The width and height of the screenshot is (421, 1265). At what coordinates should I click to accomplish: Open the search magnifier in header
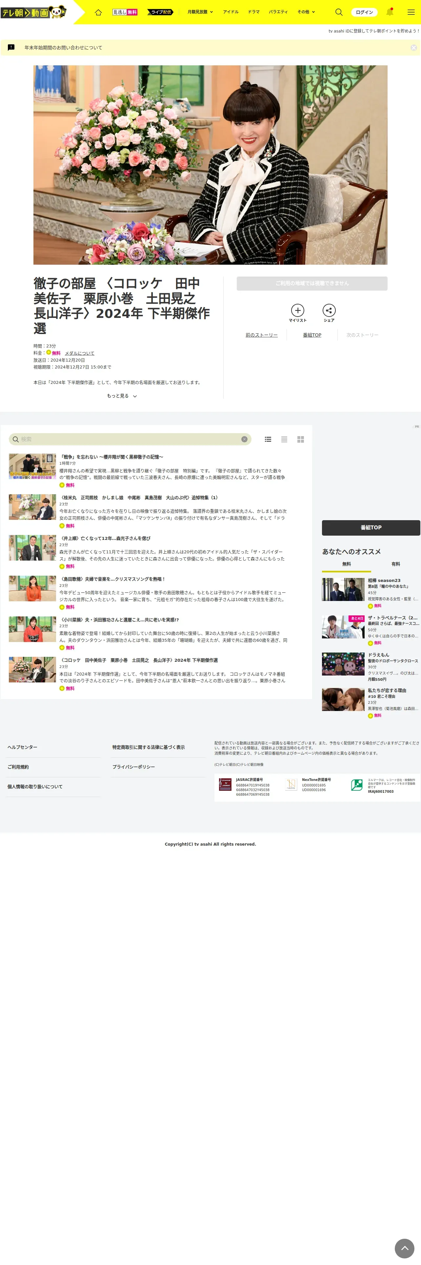click(x=339, y=12)
